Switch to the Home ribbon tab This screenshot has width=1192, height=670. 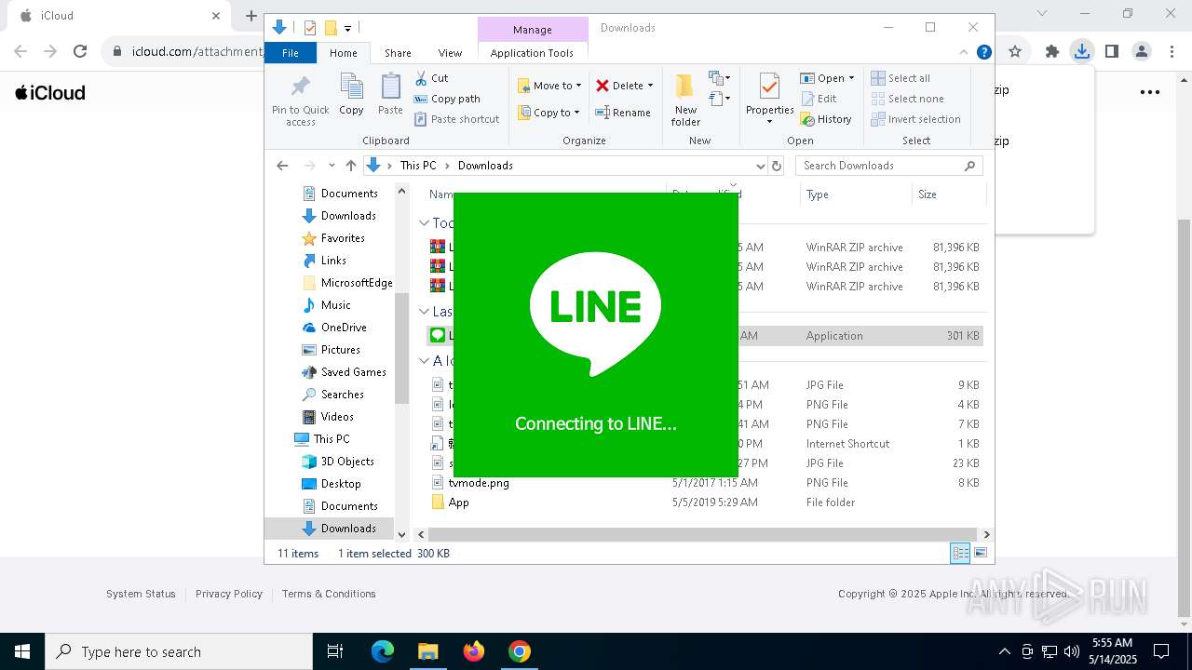343,53
